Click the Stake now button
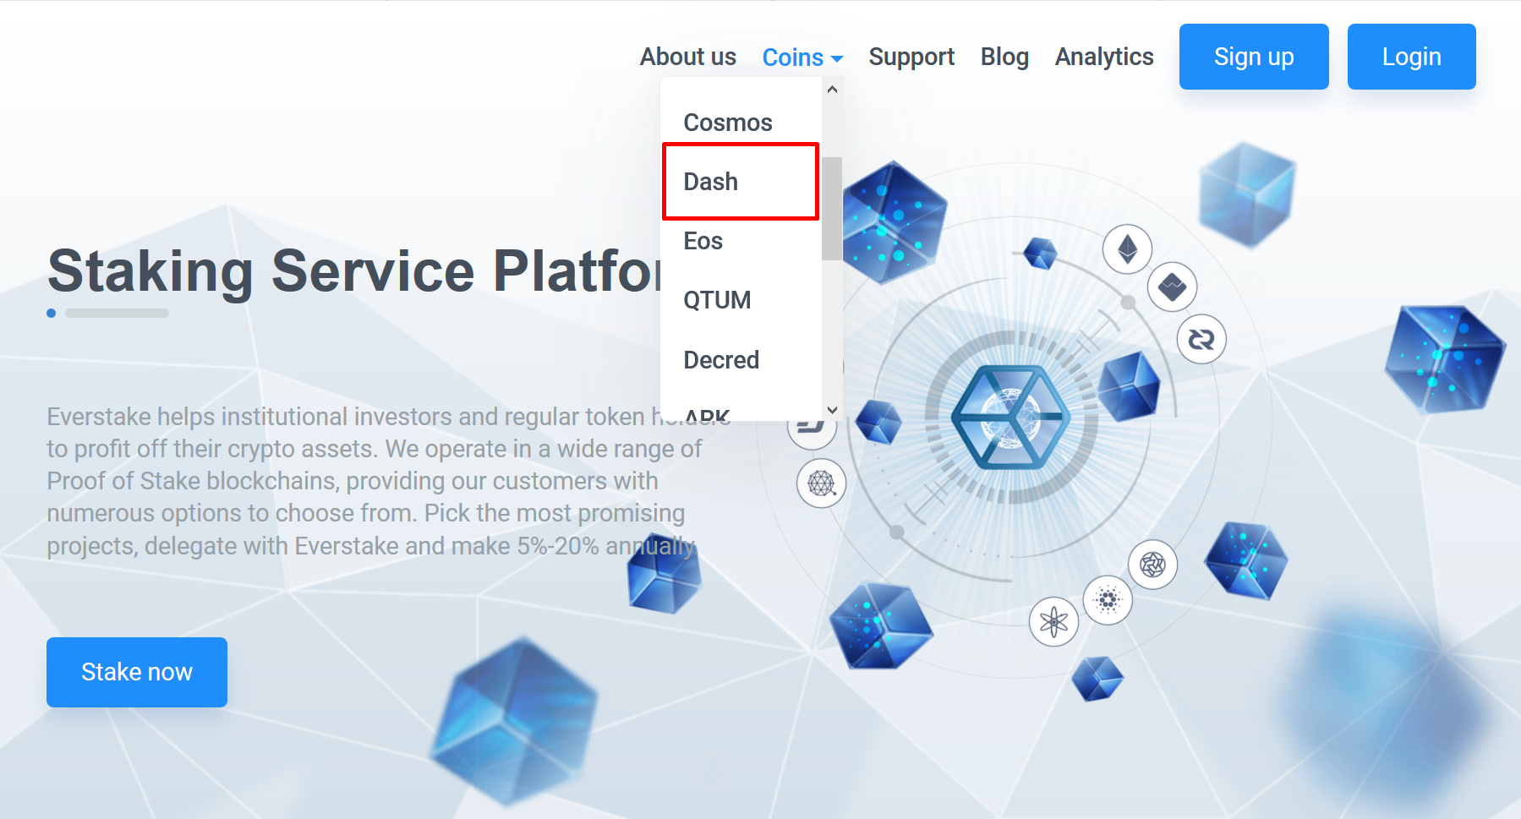This screenshot has width=1521, height=819. point(137,672)
